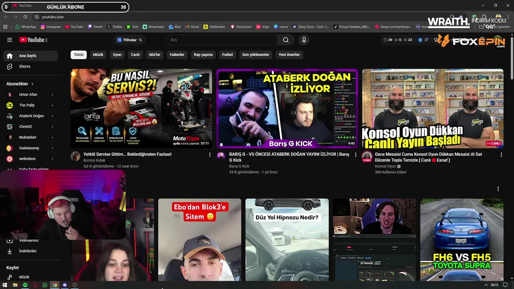514x289 pixels.
Task: Play Ataberk Doğan İzliyor video thumbnail
Action: tap(287, 108)
